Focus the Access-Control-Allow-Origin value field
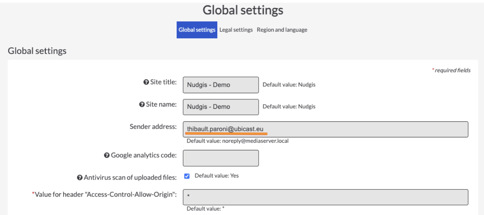The image size is (484, 215). pos(325,197)
